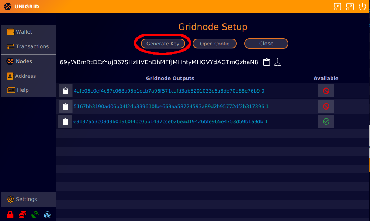Select transaction hash 4afe05c0ef4c87c0...76b9 0
The image size is (370, 221).
(169, 91)
